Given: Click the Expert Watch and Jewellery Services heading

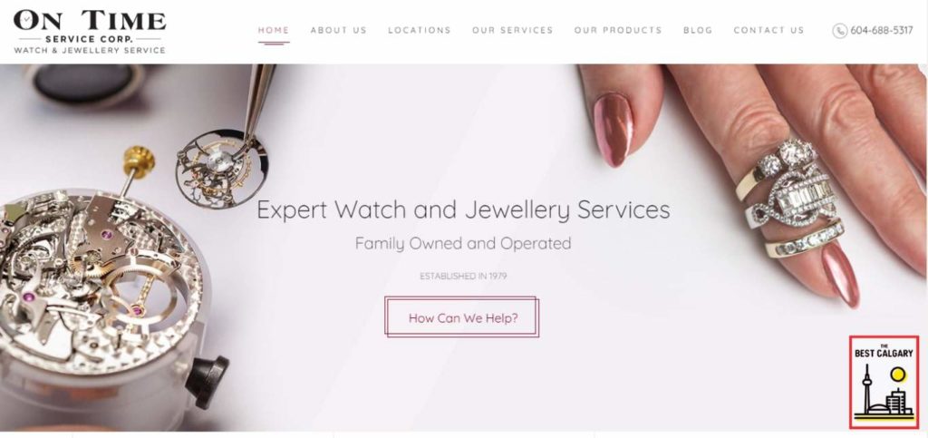Looking at the screenshot, I should pyautogui.click(x=463, y=210).
